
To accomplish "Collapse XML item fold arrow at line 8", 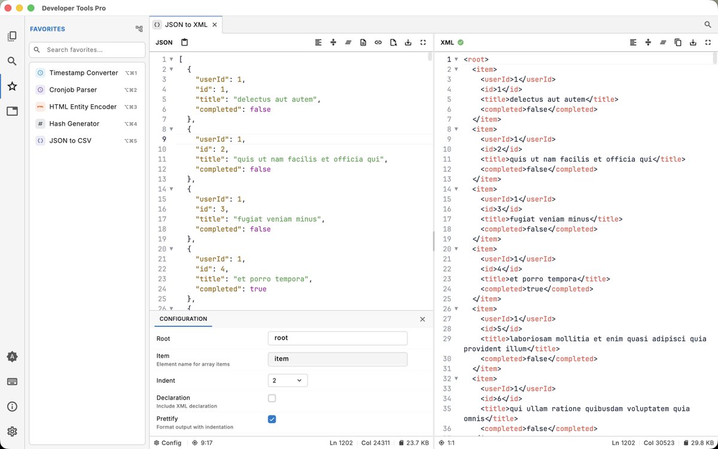I will (456, 129).
